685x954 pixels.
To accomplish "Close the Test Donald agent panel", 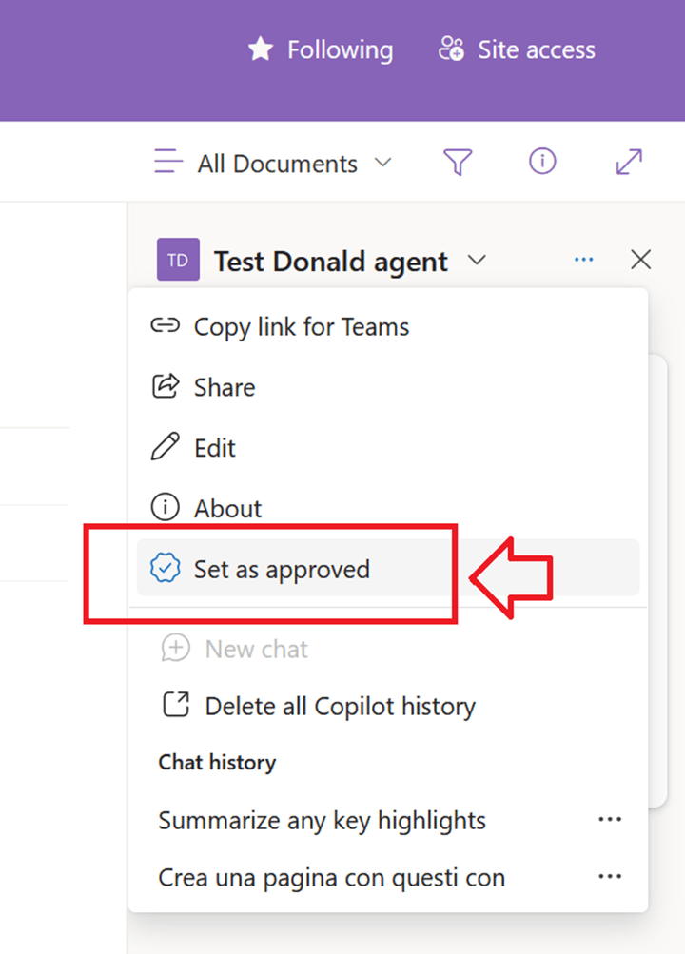I will coord(641,260).
